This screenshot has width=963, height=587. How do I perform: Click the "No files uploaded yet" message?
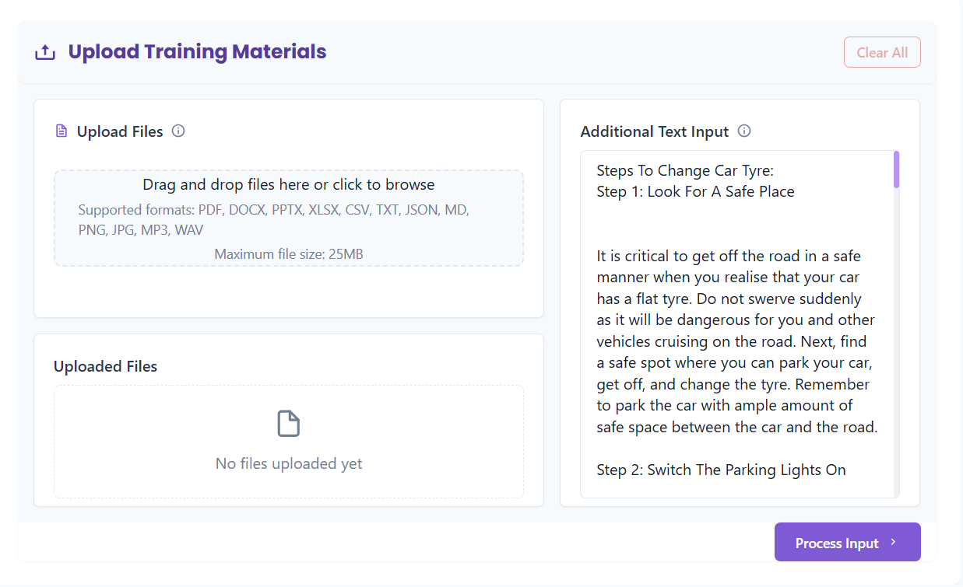[x=289, y=464]
